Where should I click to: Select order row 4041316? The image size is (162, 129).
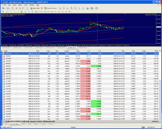pyautogui.click(x=81, y=53)
